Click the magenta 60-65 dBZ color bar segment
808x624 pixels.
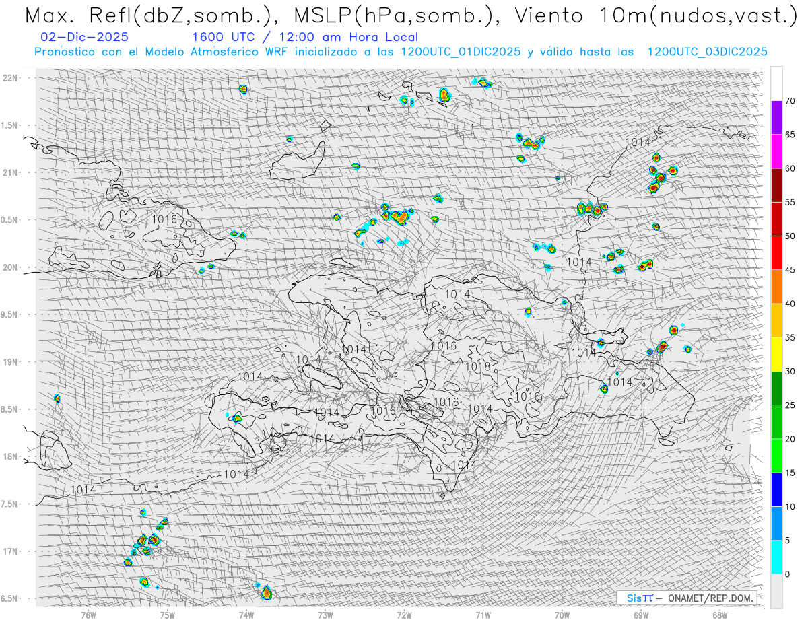[776, 151]
